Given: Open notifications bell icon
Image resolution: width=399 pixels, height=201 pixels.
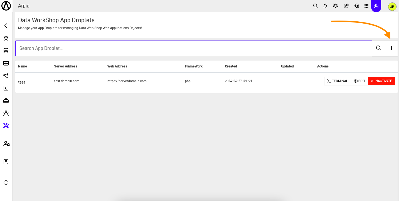Looking at the screenshot, I should [325, 6].
